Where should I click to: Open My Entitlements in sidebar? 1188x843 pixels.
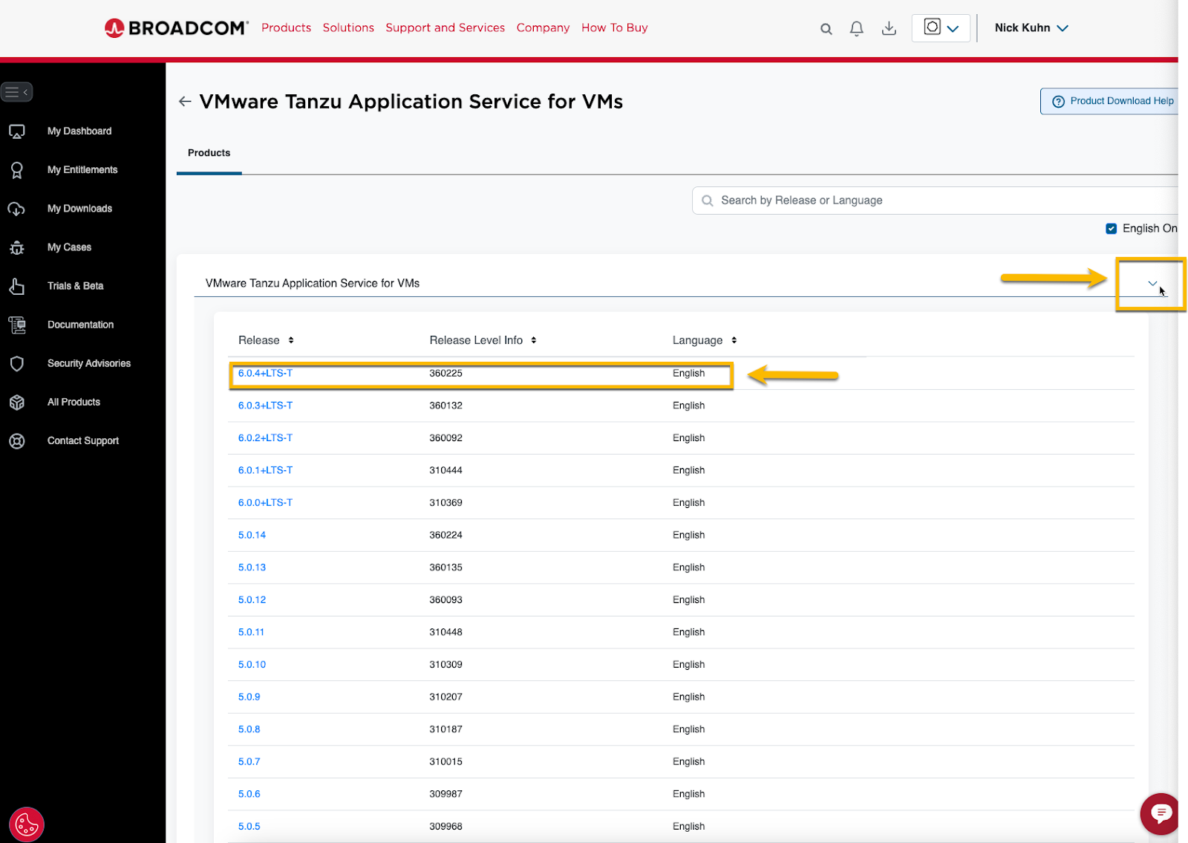[82, 170]
